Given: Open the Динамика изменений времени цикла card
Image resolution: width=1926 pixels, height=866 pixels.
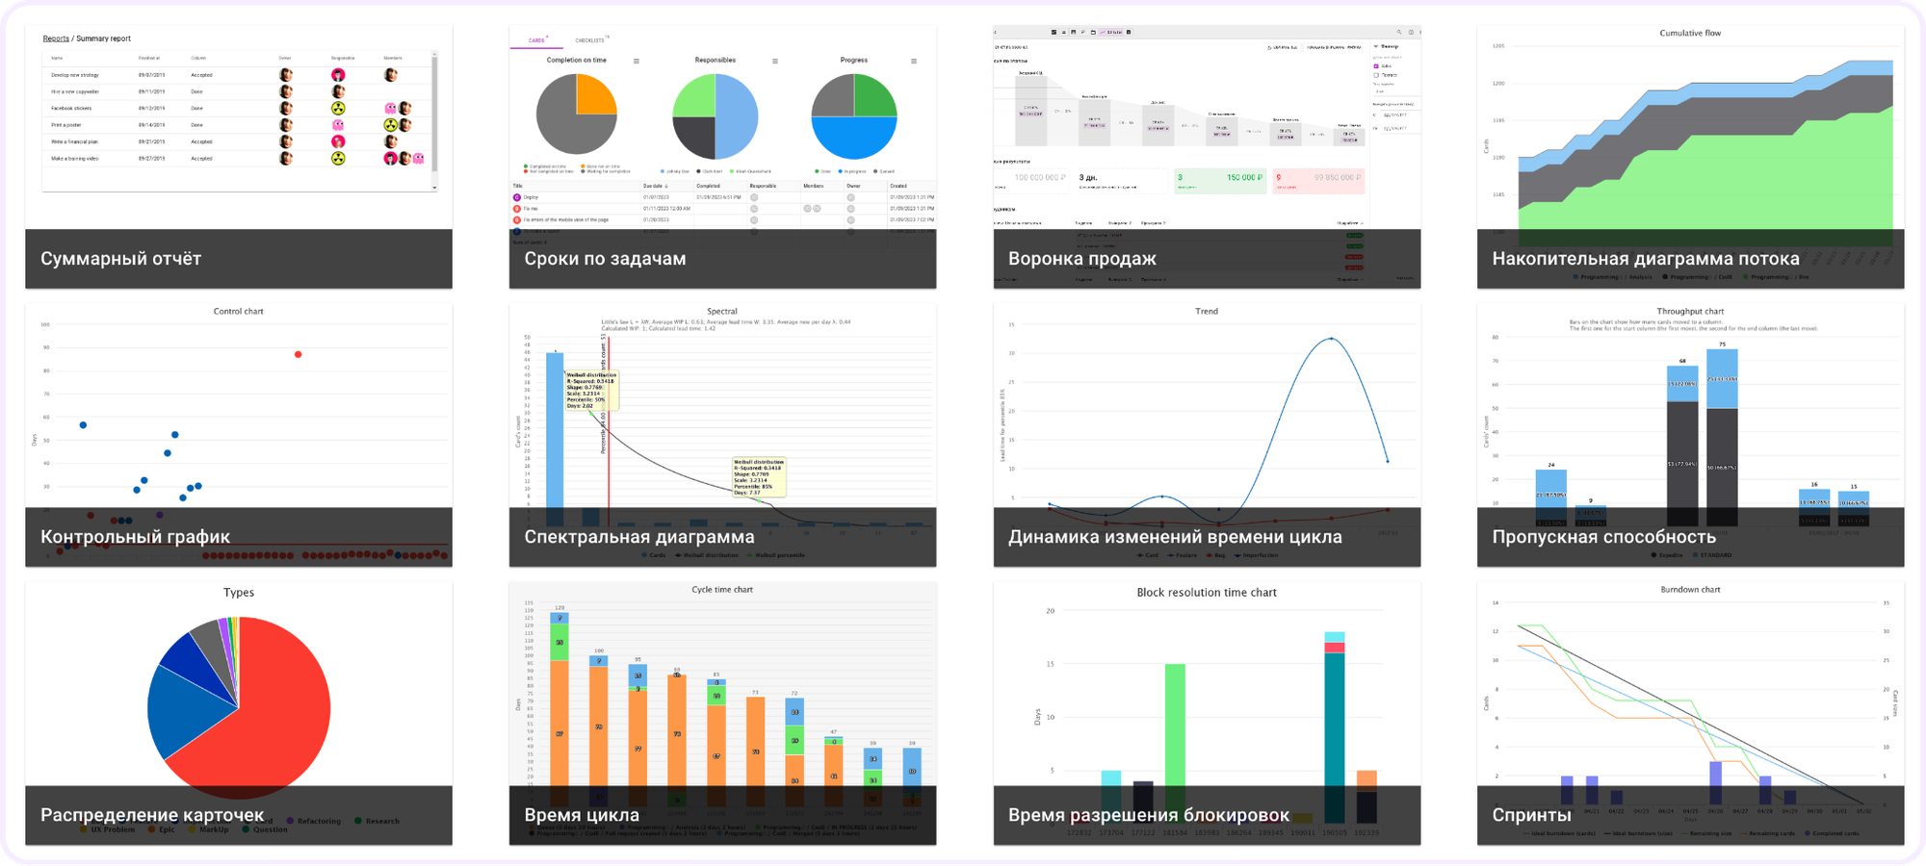Looking at the screenshot, I should click(1207, 435).
